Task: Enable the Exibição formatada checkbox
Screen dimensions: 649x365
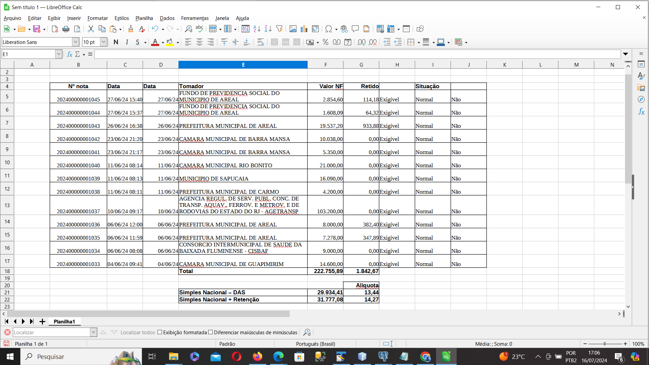Action: point(160,332)
